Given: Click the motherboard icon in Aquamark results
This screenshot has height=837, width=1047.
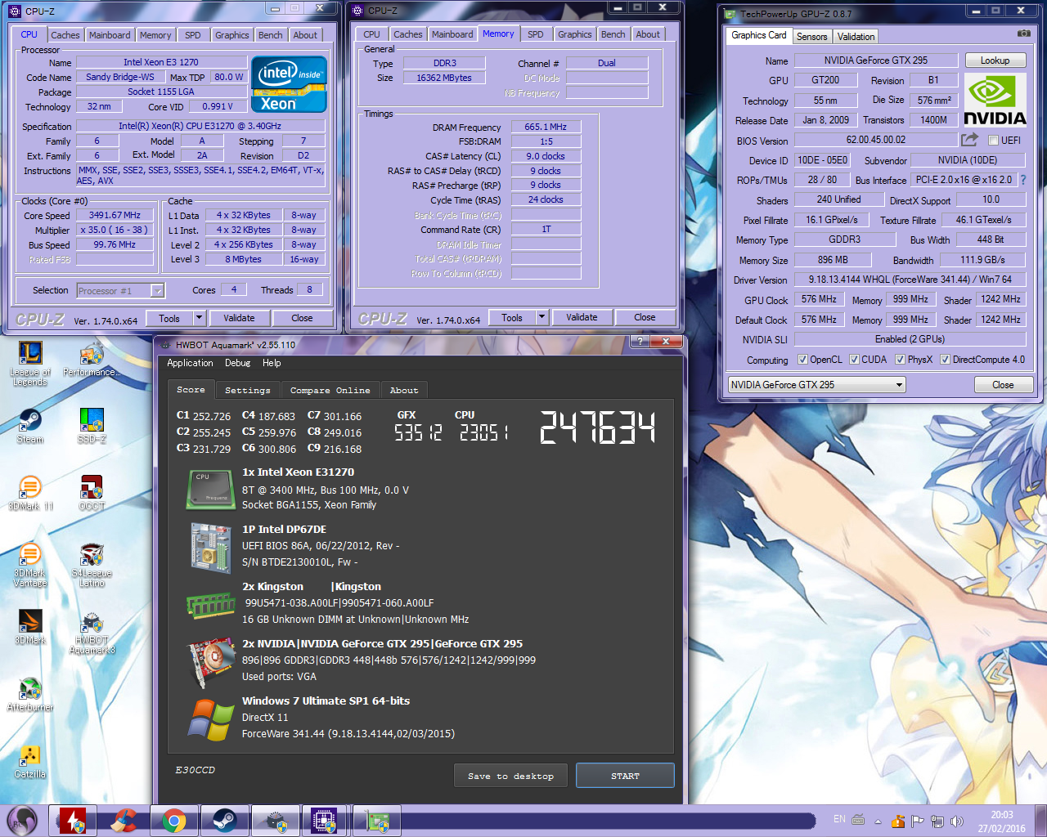Looking at the screenshot, I should tap(211, 547).
